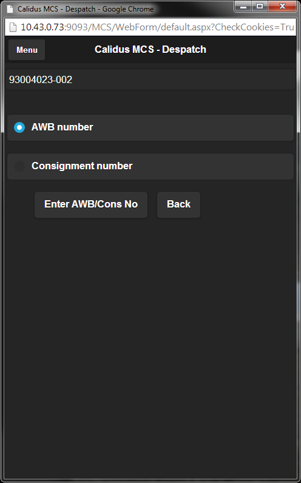The image size is (301, 483).
Task: Close the Calidus MCS Chrome window
Action: click(283, 6)
